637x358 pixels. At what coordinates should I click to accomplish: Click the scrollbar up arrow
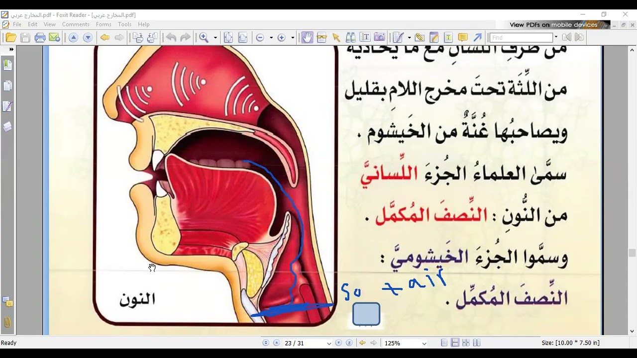(632, 50)
